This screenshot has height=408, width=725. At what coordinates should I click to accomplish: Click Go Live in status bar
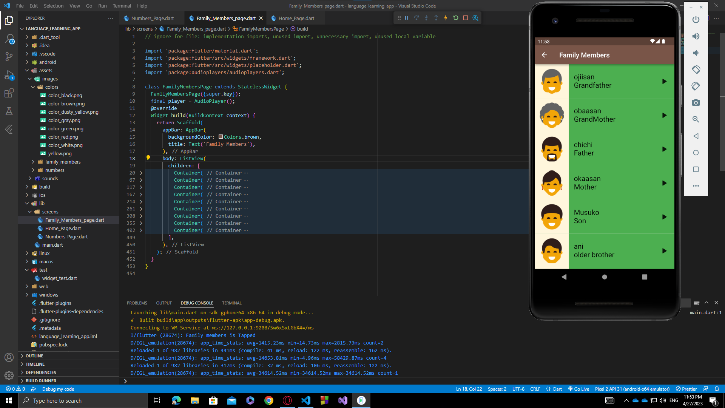578,389
